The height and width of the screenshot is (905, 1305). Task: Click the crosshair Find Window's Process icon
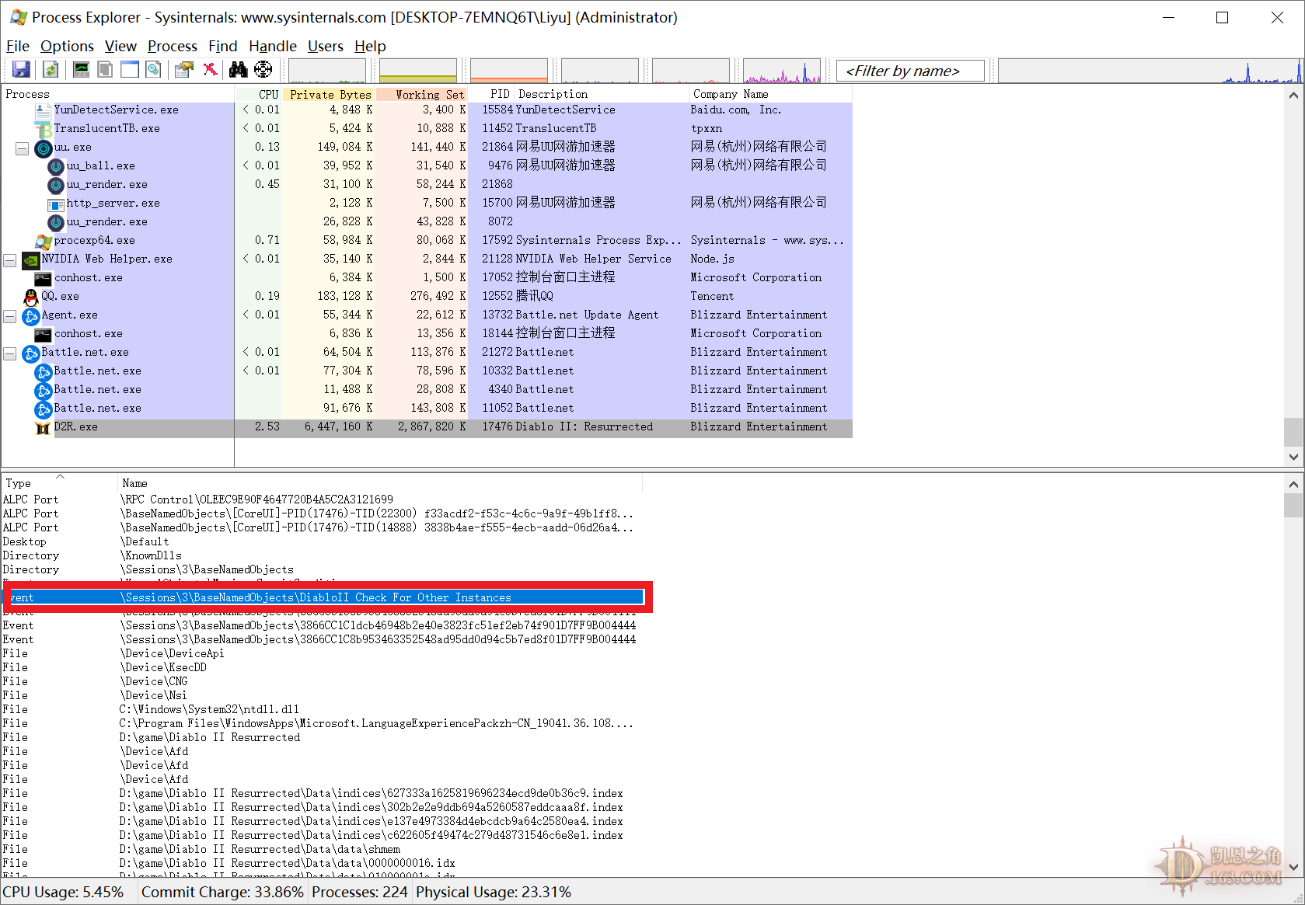click(x=263, y=70)
